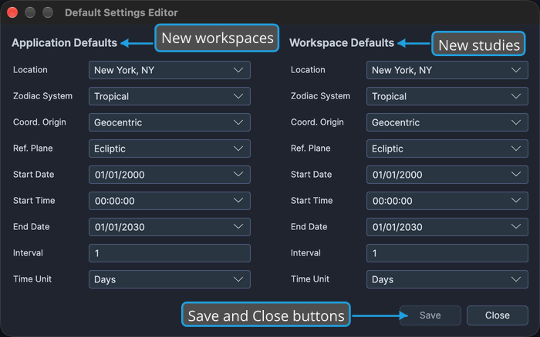Open Application Defaults Coord. Origin dropdown
540x337 pixels.
point(170,122)
